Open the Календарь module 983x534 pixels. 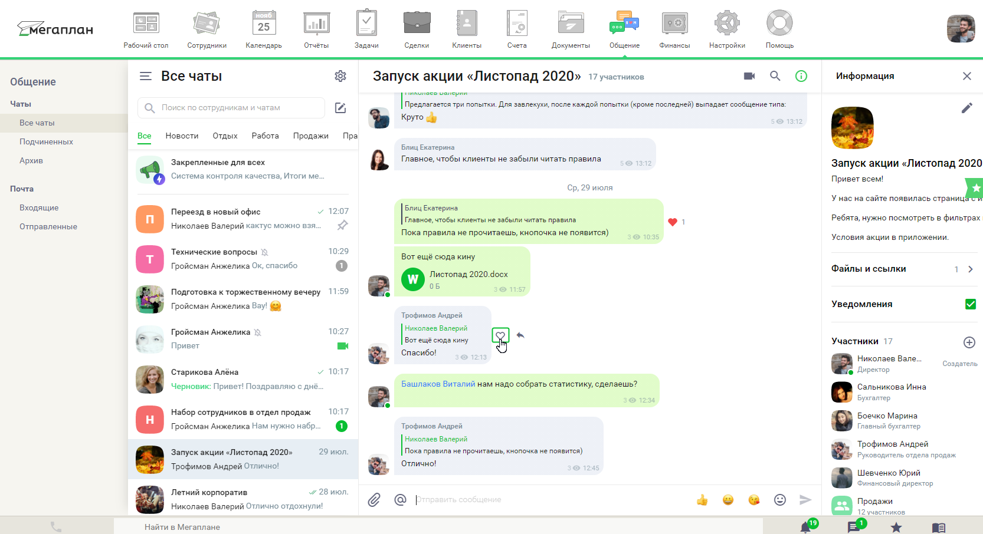pos(264,29)
